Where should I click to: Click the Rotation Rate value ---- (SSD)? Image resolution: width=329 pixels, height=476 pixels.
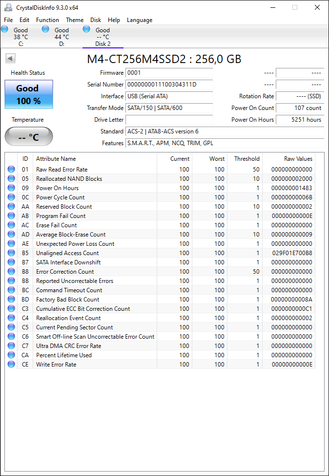pos(300,96)
